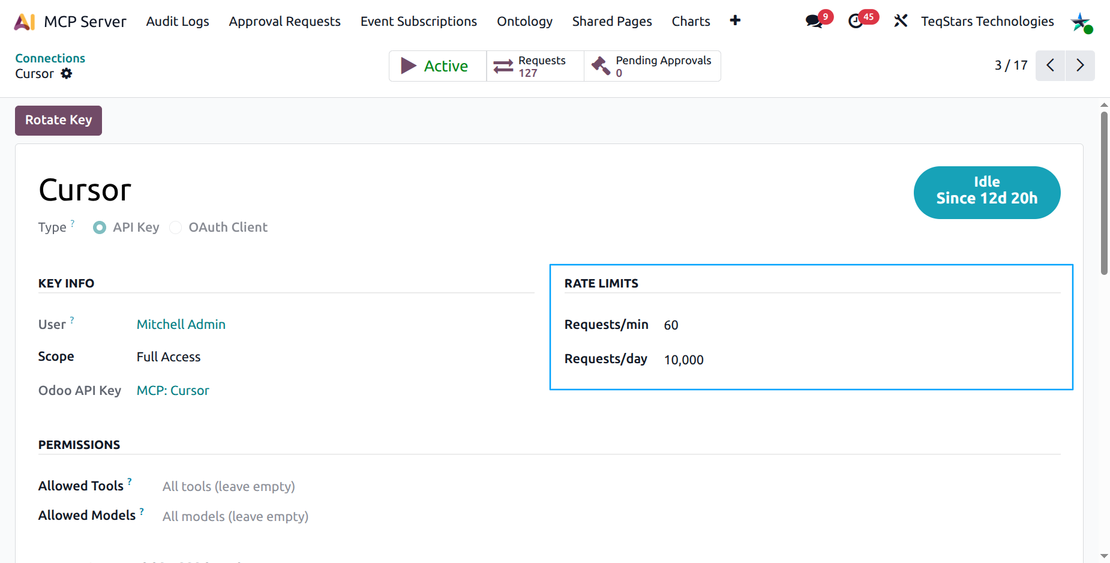Open Approval Requests menu
1110x563 pixels.
click(x=285, y=22)
